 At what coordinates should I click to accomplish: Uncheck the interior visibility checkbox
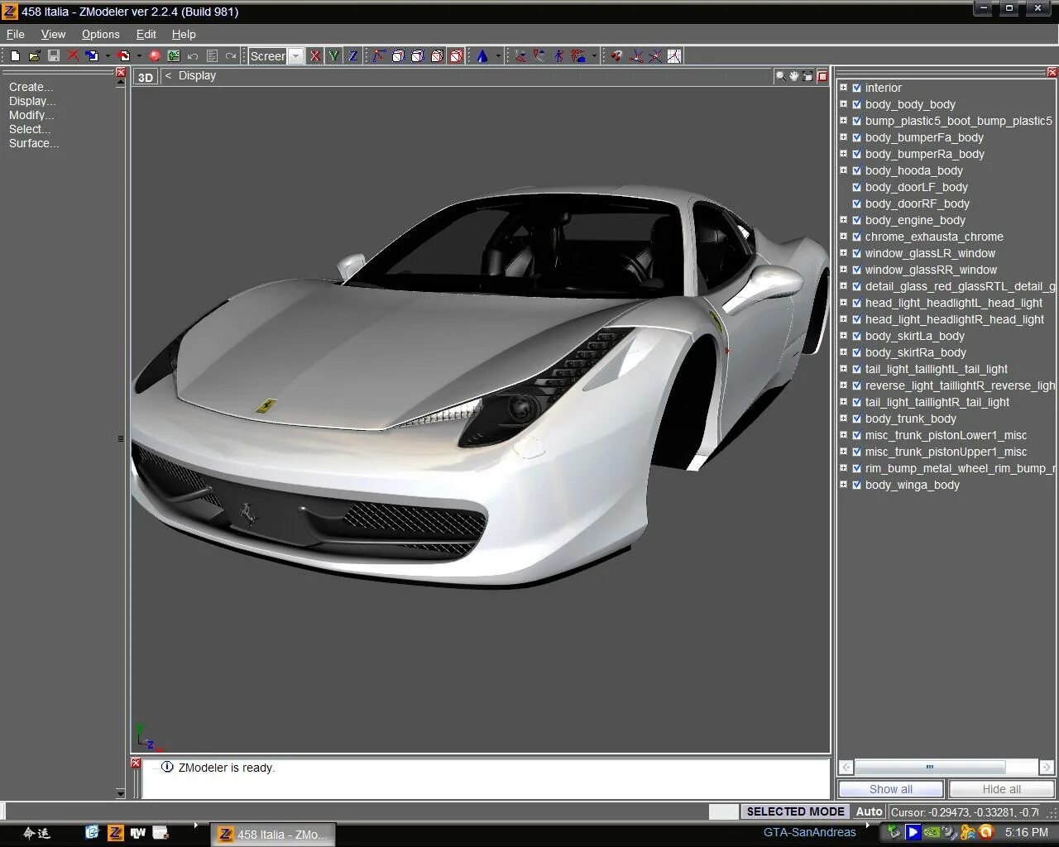click(x=857, y=88)
